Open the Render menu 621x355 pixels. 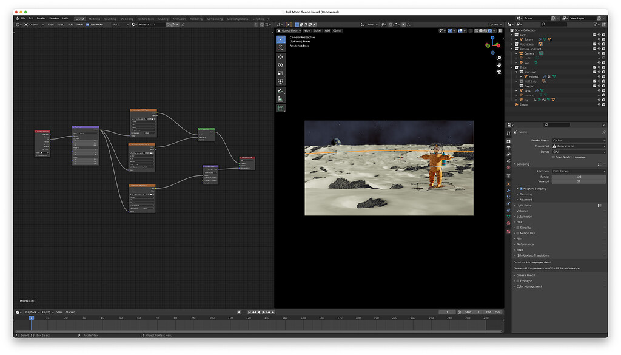pos(41,18)
